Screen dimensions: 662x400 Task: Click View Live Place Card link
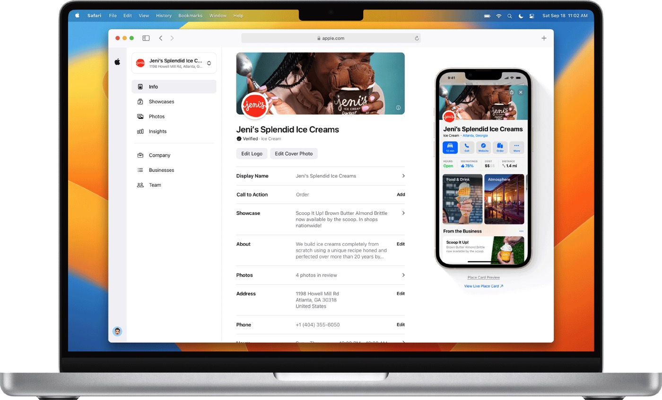click(483, 286)
